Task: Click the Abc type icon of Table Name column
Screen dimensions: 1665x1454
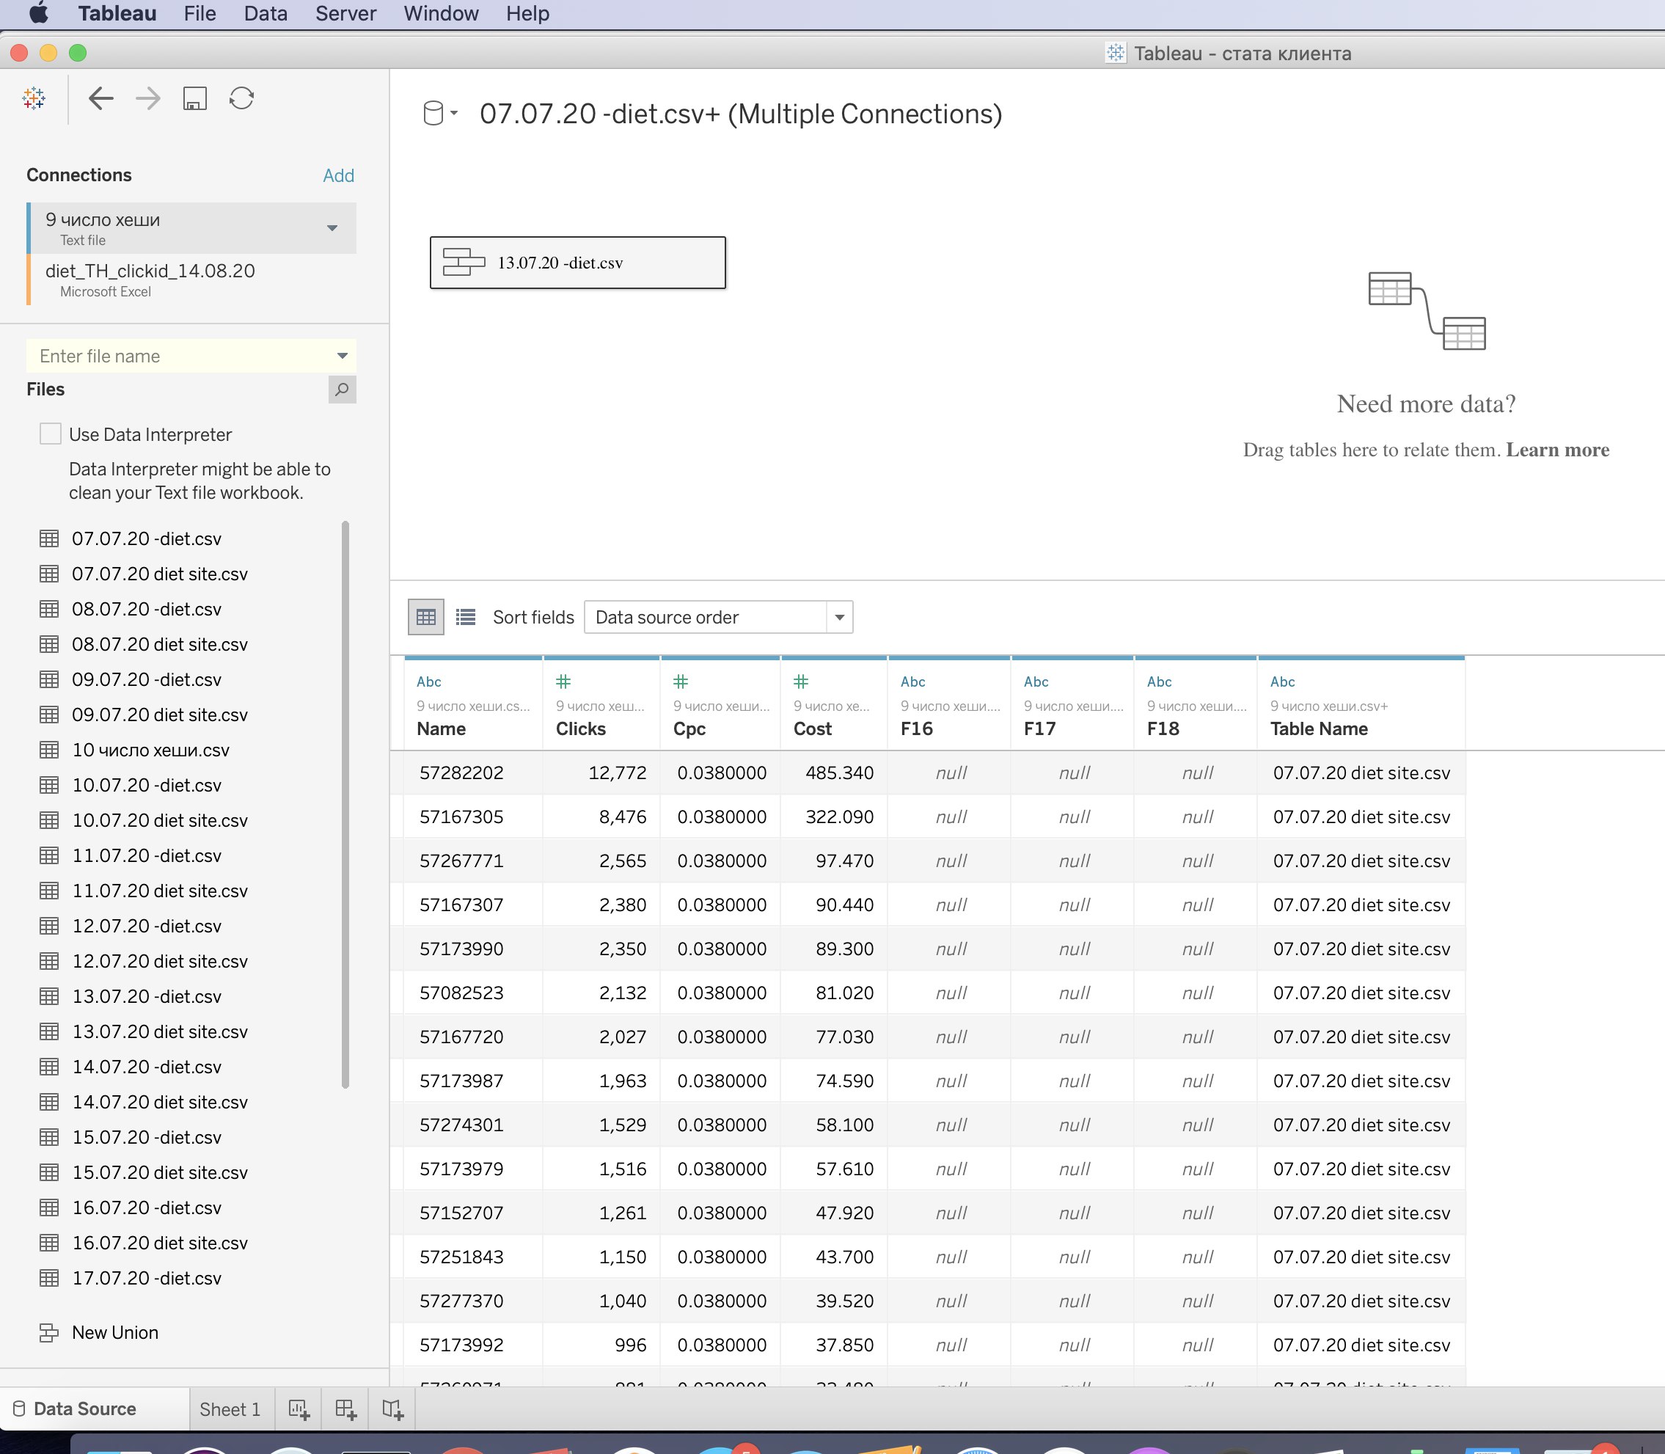Action: pos(1283,682)
